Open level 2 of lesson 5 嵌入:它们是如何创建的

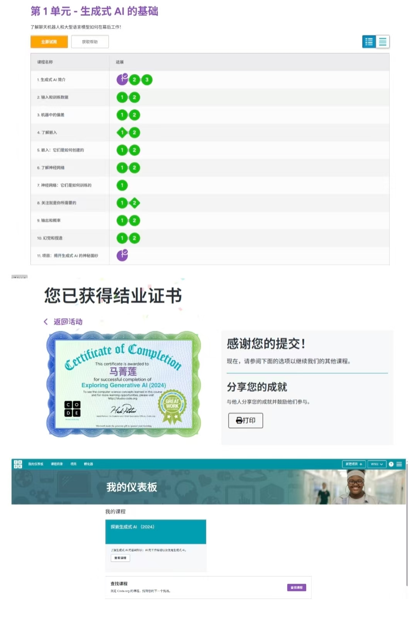click(134, 150)
